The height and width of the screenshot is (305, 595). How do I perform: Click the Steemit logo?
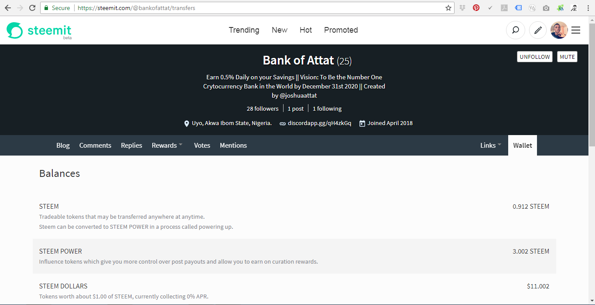[x=39, y=30]
